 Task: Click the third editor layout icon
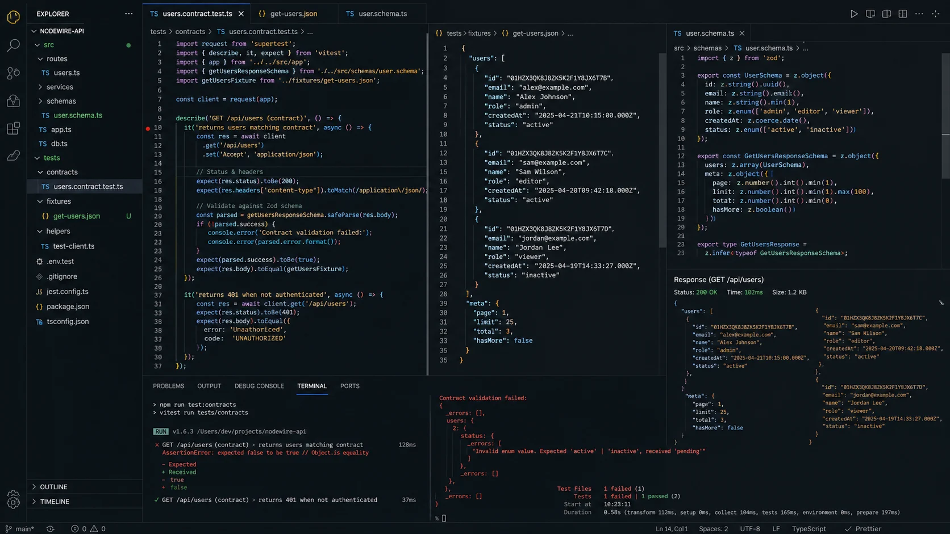click(903, 14)
